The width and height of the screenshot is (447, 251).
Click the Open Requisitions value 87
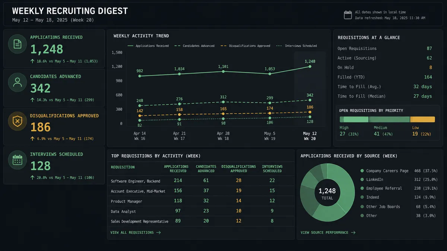click(x=429, y=48)
